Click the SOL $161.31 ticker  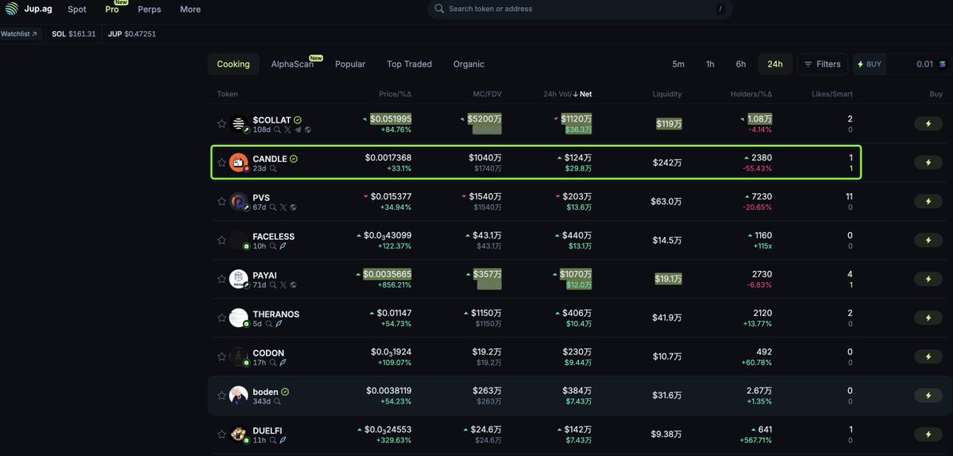tap(74, 34)
